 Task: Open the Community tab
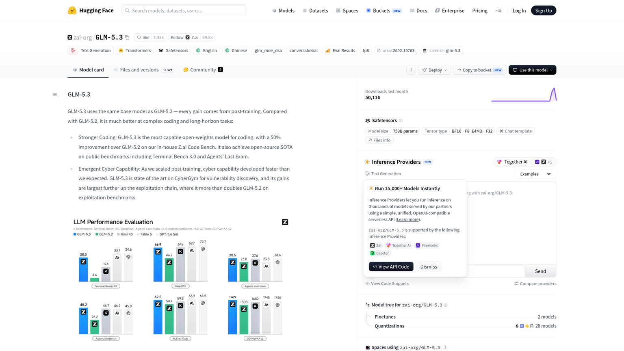(203, 70)
